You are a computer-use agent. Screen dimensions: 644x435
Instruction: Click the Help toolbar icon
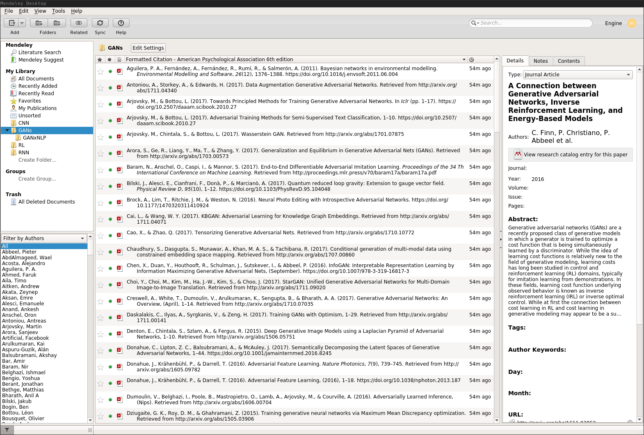tap(121, 23)
